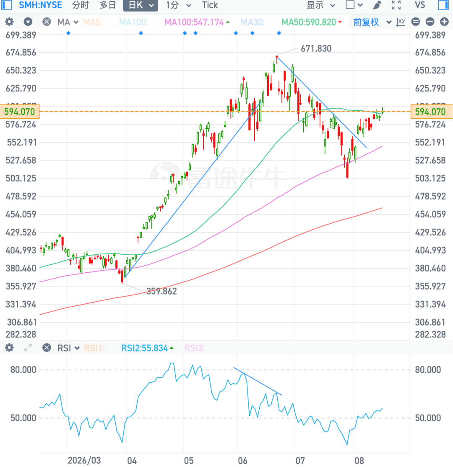The image size is (453, 467).
Task: Click the 2026/03 date axis label
Action: coord(84,460)
